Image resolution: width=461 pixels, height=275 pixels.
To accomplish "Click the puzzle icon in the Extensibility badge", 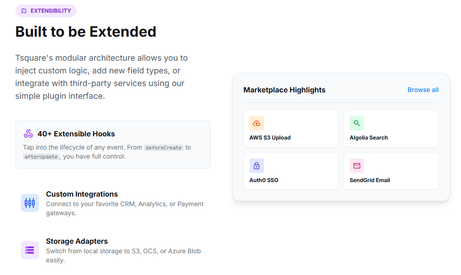I will (24, 11).
